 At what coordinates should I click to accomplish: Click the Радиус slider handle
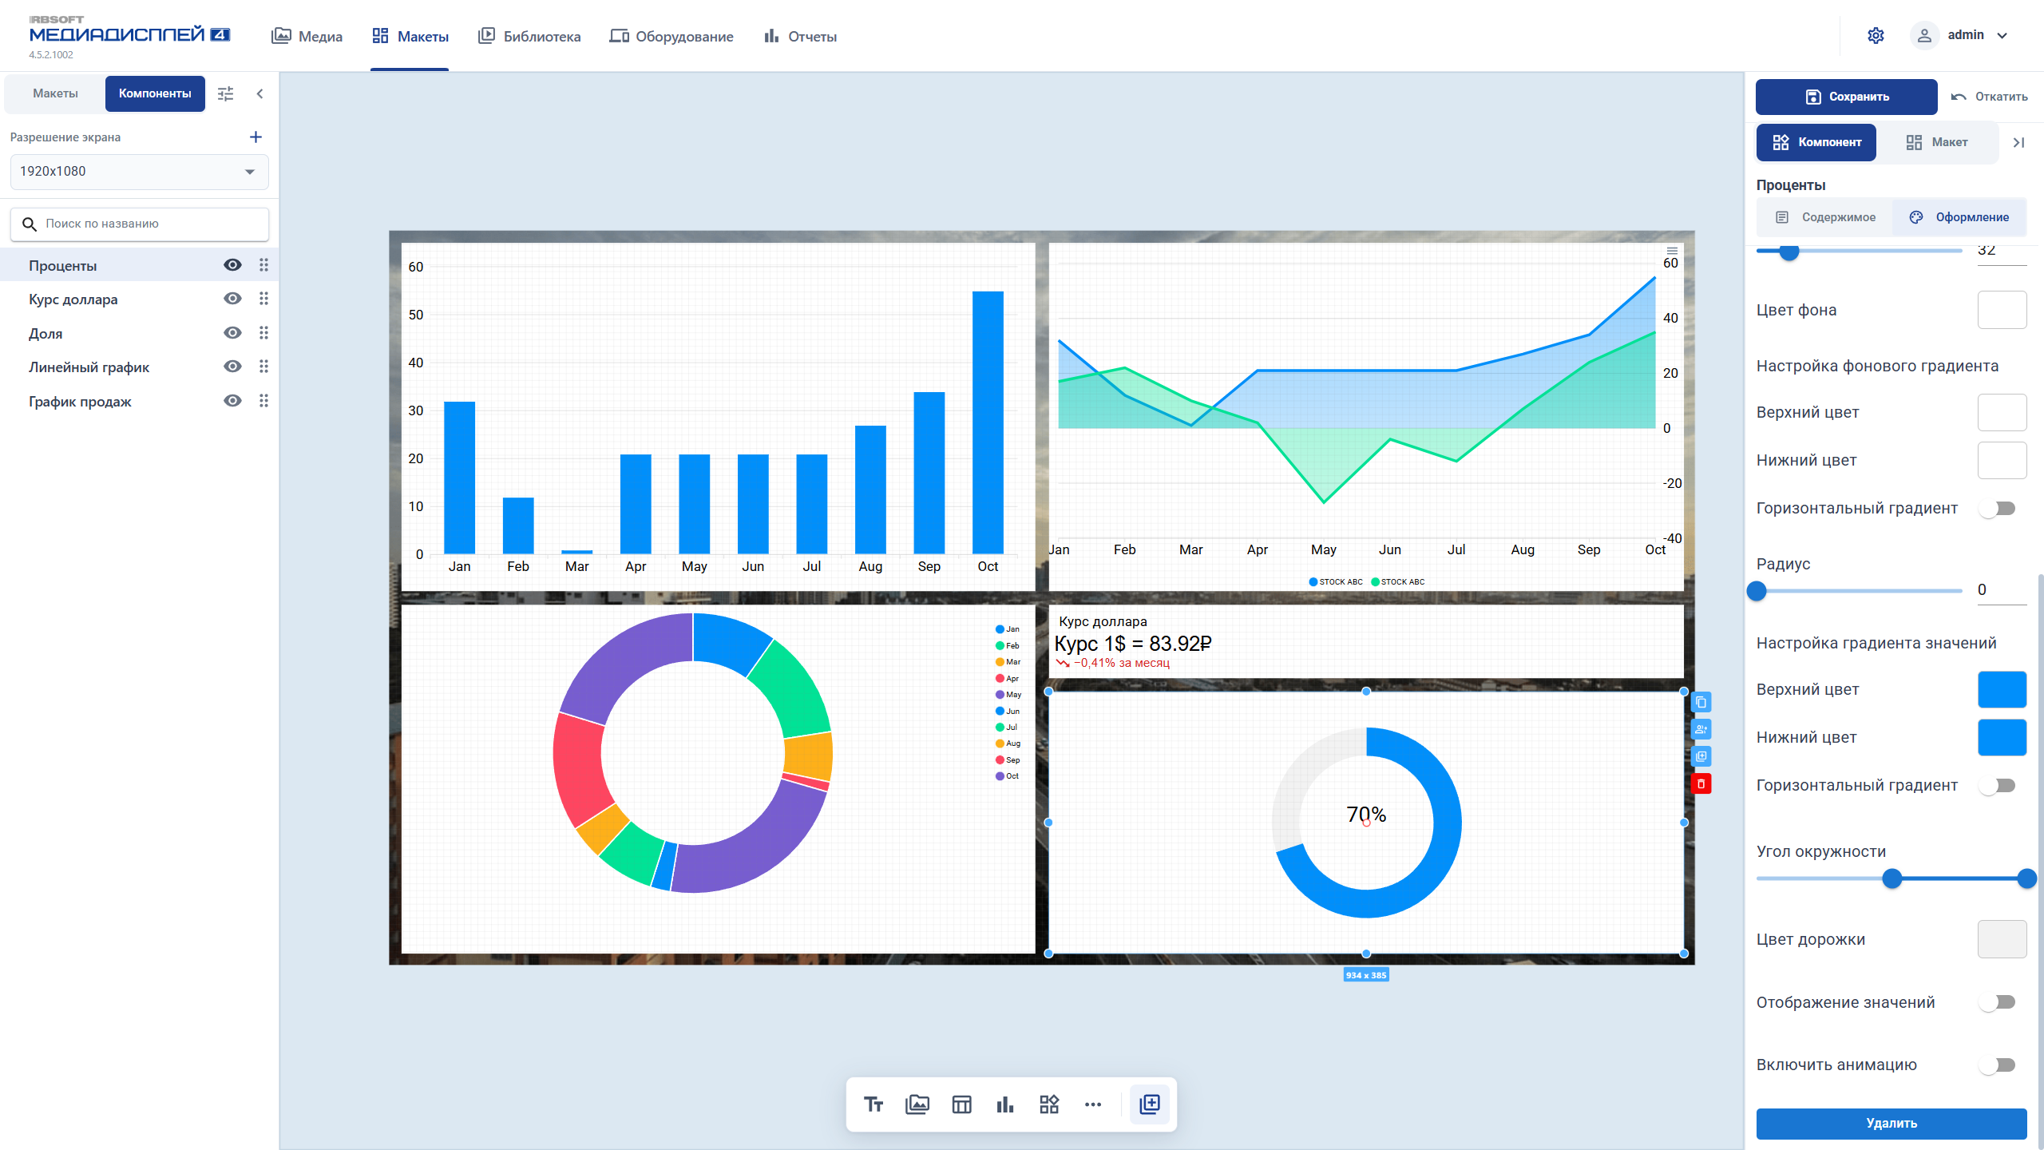1757,591
